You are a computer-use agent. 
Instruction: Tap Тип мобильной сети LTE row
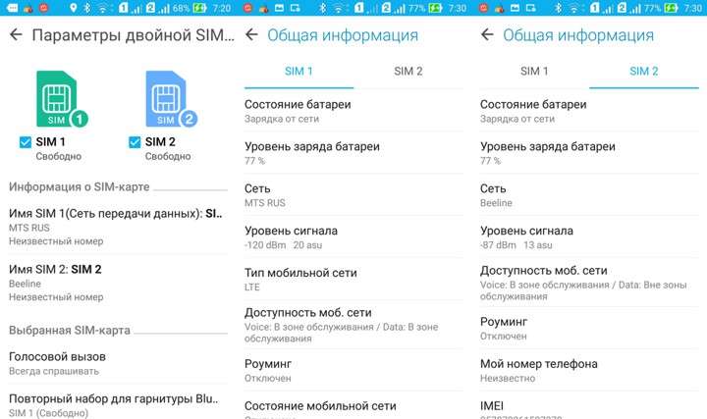click(353, 280)
